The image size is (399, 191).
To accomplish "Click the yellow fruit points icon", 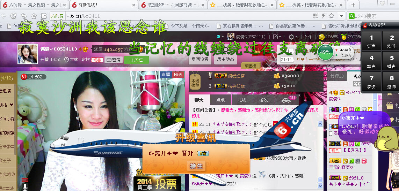I will (x=344, y=37).
